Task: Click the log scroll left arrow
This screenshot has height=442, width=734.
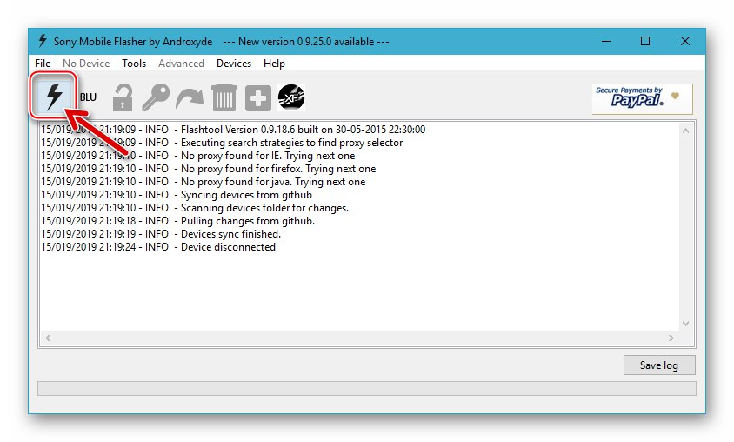Action: pos(48,338)
